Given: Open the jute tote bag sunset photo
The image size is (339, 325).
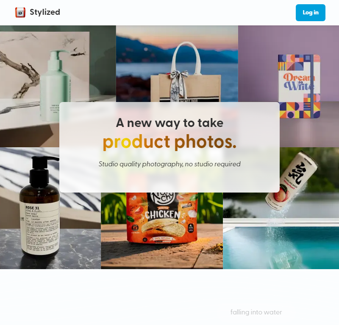Looking at the screenshot, I should click(x=177, y=64).
